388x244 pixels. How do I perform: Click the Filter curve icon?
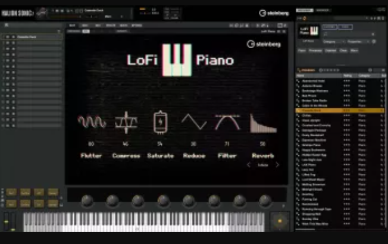227,122
